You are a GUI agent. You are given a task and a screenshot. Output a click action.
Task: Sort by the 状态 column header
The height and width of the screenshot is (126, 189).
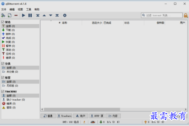[134, 23]
